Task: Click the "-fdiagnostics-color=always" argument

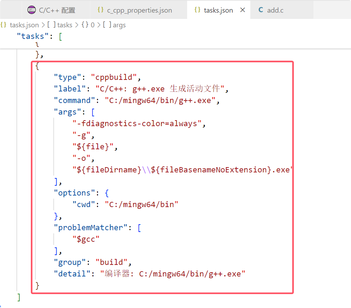Action: coord(137,124)
